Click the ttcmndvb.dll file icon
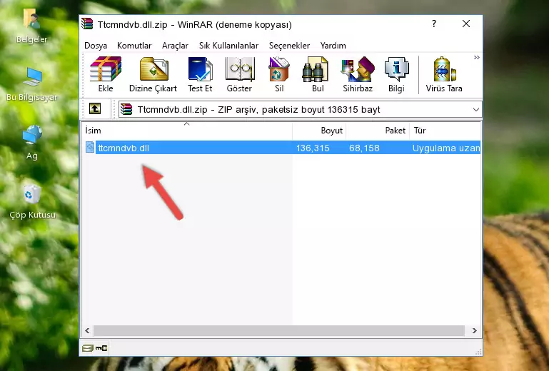This screenshot has width=549, height=371. [x=90, y=148]
